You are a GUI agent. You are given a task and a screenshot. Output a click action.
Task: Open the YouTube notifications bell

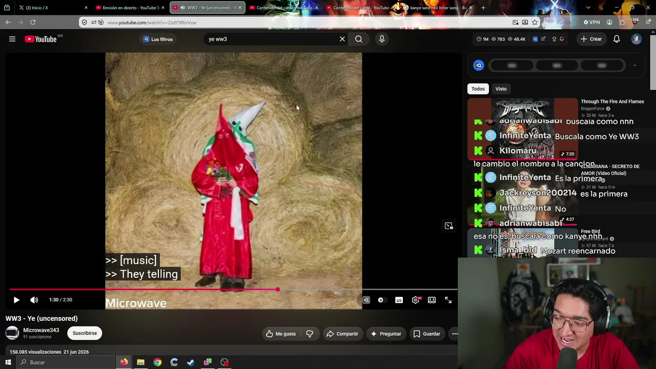click(617, 39)
